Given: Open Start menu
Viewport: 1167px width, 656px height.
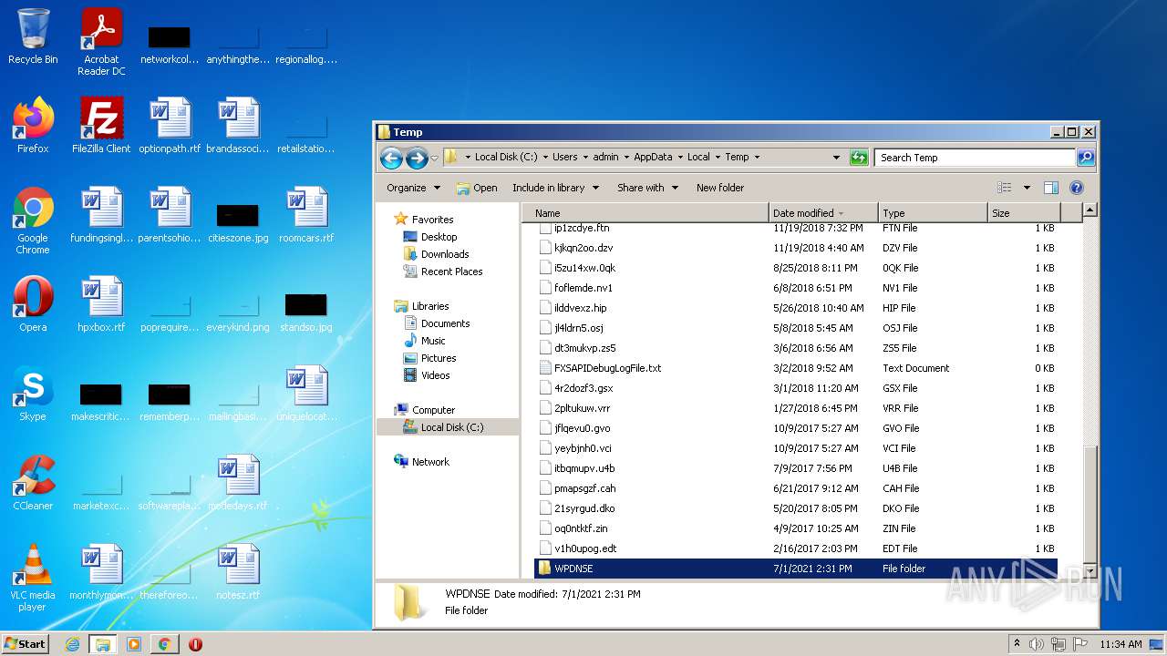Looking at the screenshot, I should point(26,644).
